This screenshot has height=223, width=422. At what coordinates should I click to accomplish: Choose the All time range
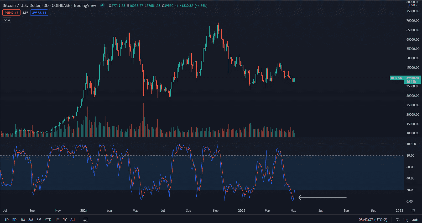72,220
